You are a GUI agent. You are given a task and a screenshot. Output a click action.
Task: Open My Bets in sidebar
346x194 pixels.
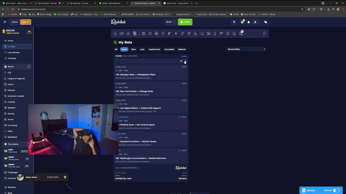[x=17, y=47]
